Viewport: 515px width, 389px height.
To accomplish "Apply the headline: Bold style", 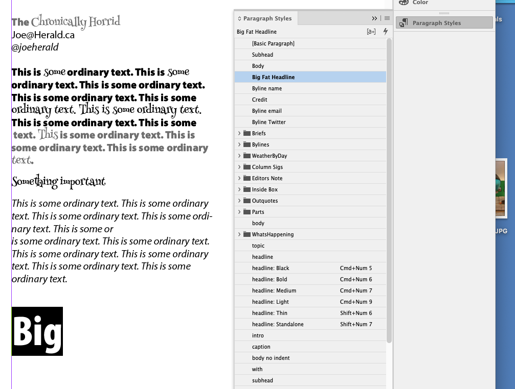I will [x=310, y=279].
